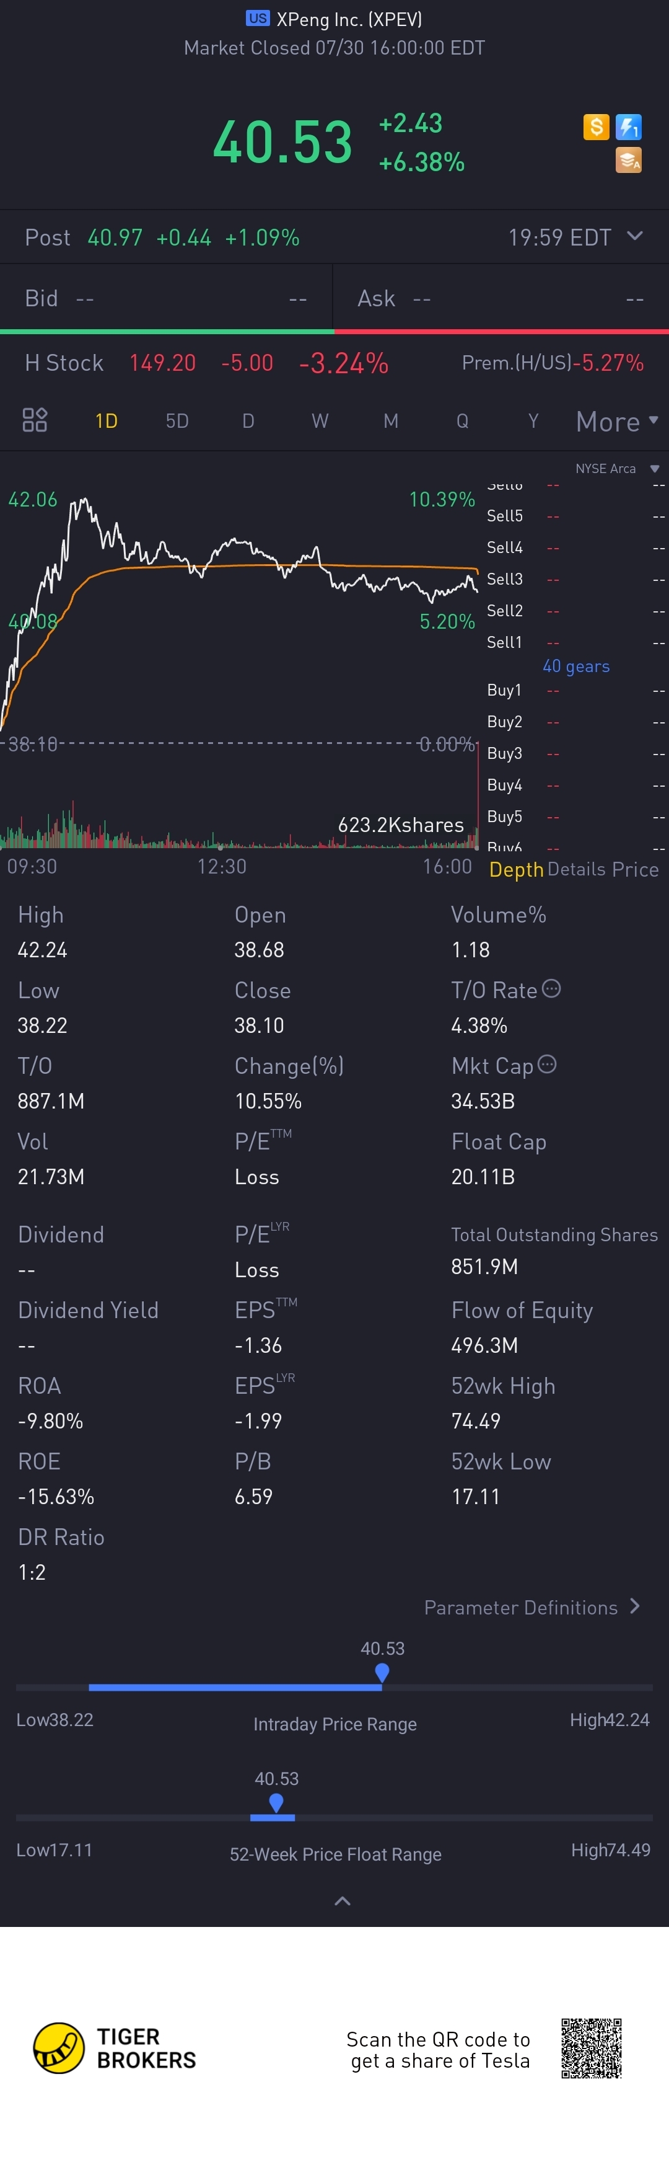The height and width of the screenshot is (2170, 669).
Task: Open the More timeframe dropdown
Action: [x=617, y=421]
